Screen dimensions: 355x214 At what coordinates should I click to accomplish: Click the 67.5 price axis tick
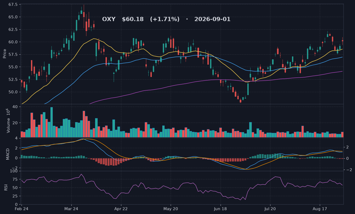[x=13, y=4]
